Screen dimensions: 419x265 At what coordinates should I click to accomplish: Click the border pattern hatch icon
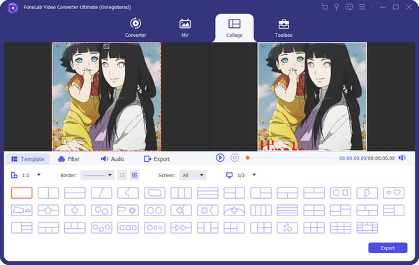(x=134, y=175)
